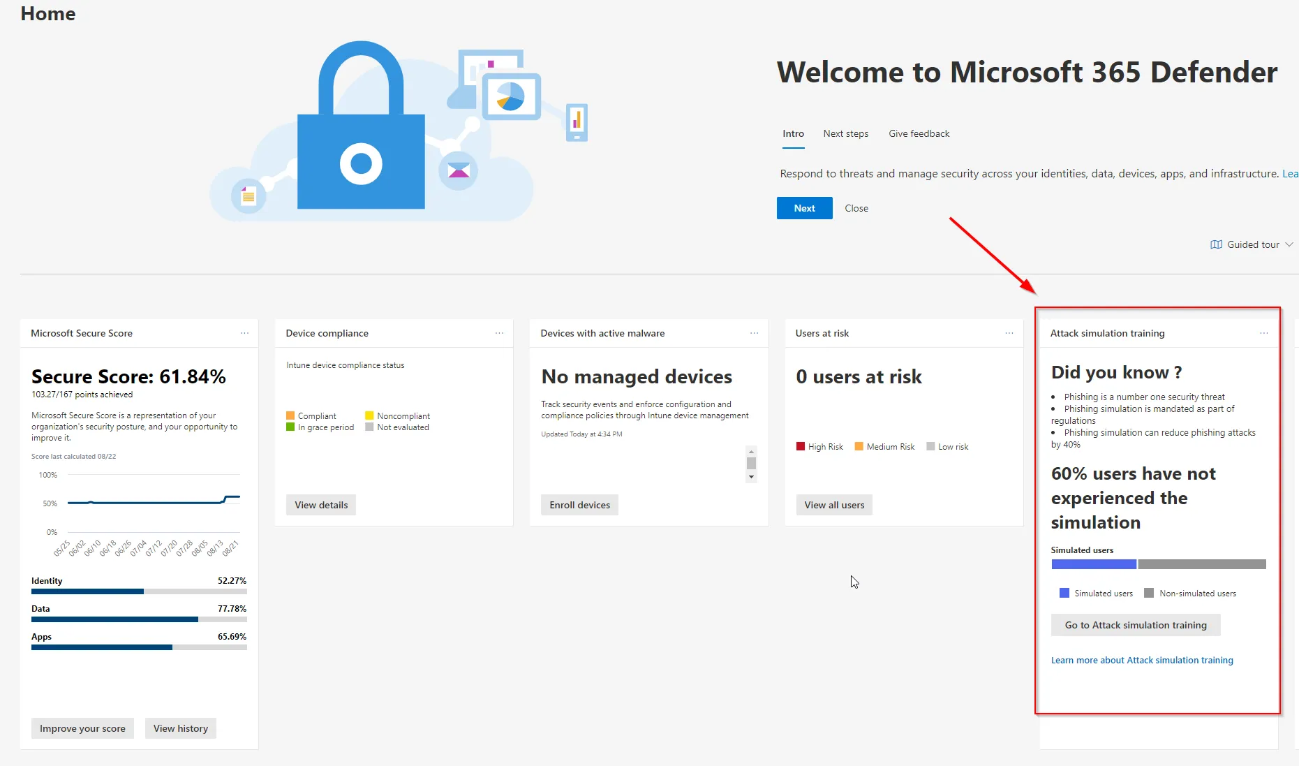Click the Devices with active malware title

point(602,333)
